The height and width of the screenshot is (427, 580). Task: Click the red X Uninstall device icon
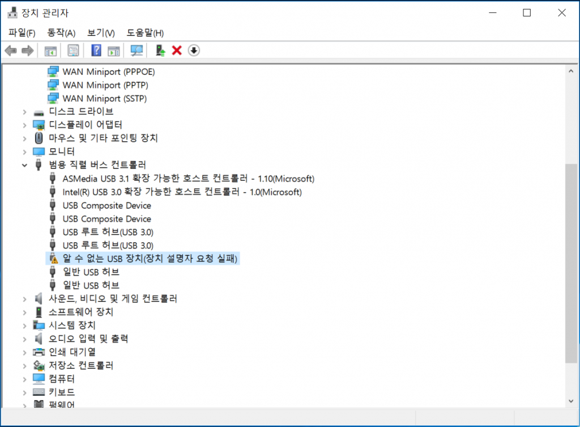point(177,50)
